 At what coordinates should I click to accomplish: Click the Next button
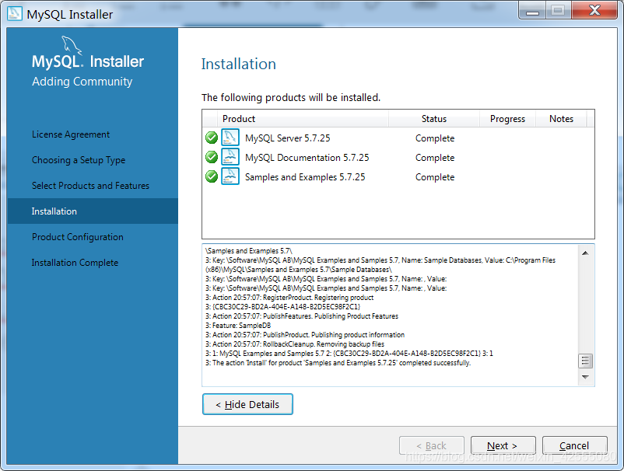point(503,445)
